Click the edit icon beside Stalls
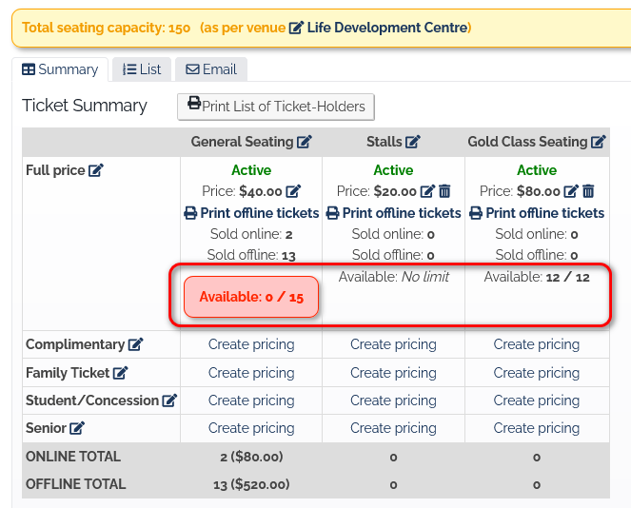 coord(413,142)
